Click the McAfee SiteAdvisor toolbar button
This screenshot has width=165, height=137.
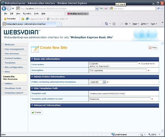click(x=78, y=14)
